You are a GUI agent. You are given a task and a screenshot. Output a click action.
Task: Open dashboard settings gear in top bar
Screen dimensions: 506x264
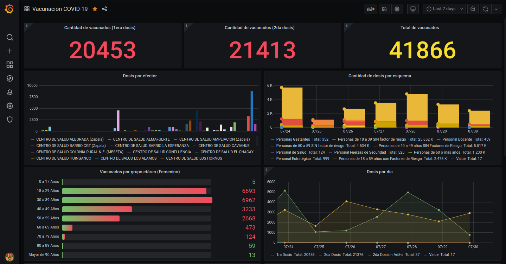(397, 9)
